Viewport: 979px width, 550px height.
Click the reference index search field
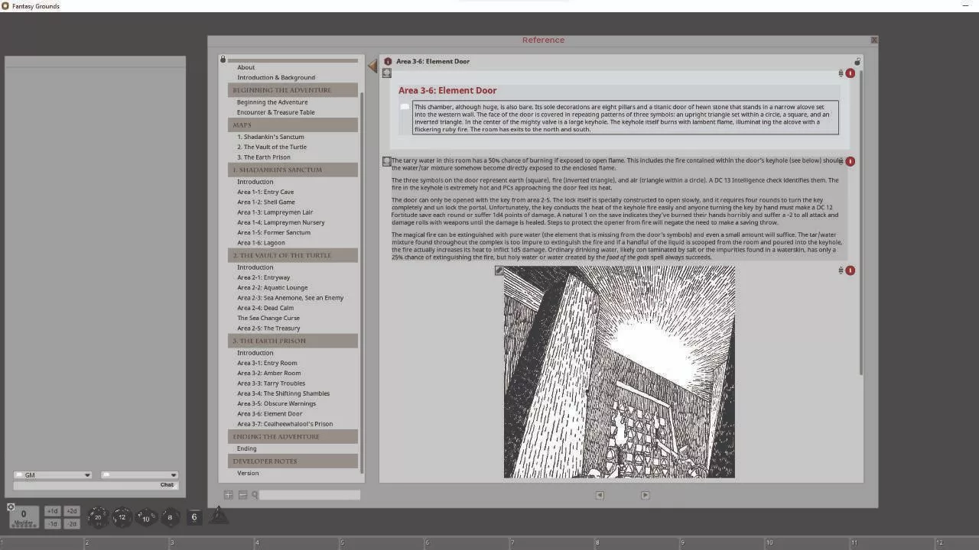(x=310, y=495)
